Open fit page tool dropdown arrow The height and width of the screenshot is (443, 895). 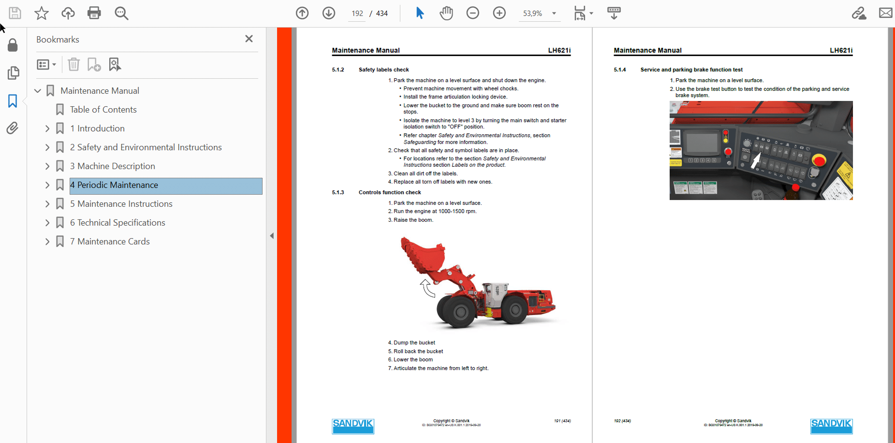591,14
